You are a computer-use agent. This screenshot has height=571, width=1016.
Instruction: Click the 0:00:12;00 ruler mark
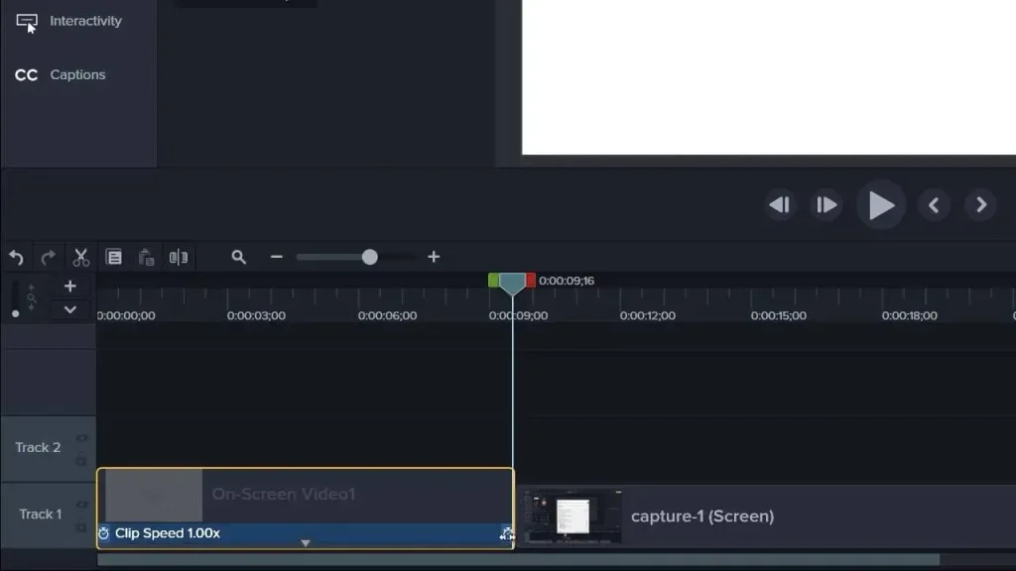(x=647, y=316)
